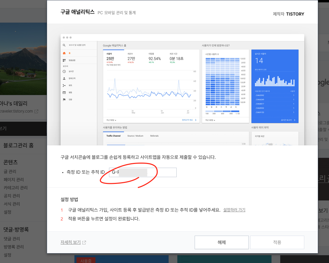Viewport: 329px width, 263px height.
Task: Open 블로그관리 홈 in the sidebar
Action: (19, 145)
